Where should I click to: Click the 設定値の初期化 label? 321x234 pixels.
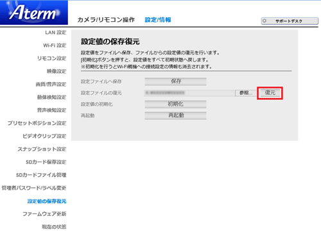[96, 104]
